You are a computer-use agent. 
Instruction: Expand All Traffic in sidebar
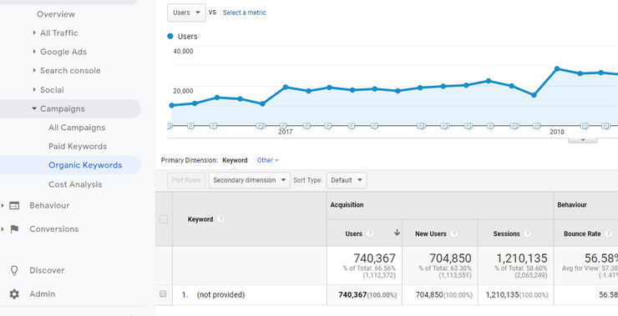(x=34, y=33)
